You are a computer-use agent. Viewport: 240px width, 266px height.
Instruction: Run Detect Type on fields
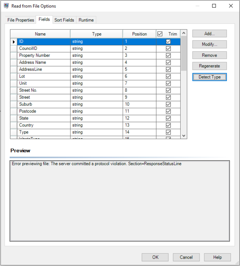click(209, 77)
